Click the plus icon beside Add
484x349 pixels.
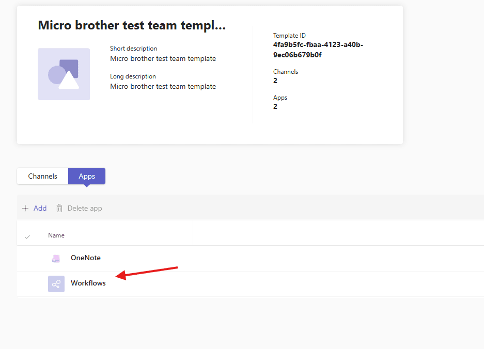pos(25,209)
